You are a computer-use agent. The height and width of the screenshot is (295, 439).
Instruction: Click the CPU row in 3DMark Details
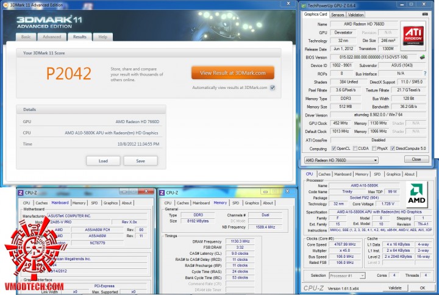[91, 133]
